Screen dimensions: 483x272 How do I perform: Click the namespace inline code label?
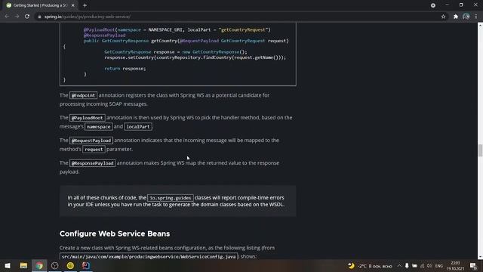click(99, 127)
